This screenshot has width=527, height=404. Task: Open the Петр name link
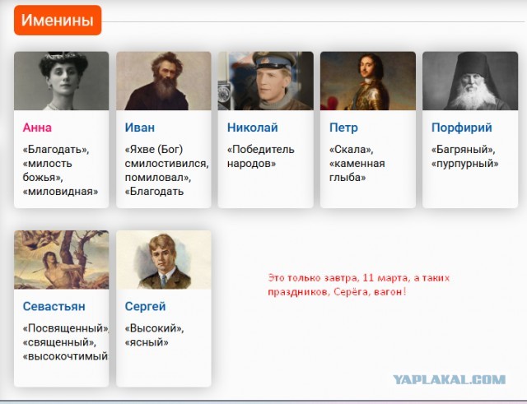[x=343, y=128]
